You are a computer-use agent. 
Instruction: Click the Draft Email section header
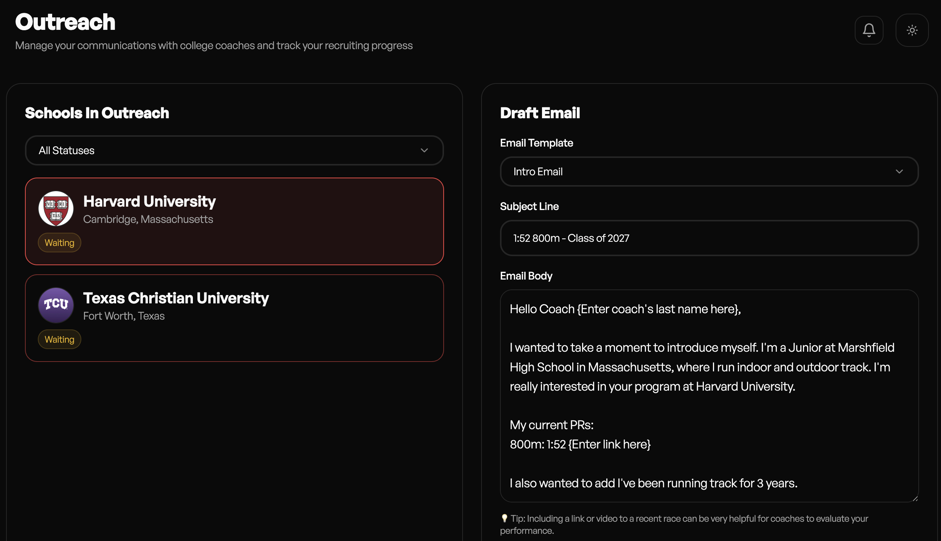click(540, 113)
